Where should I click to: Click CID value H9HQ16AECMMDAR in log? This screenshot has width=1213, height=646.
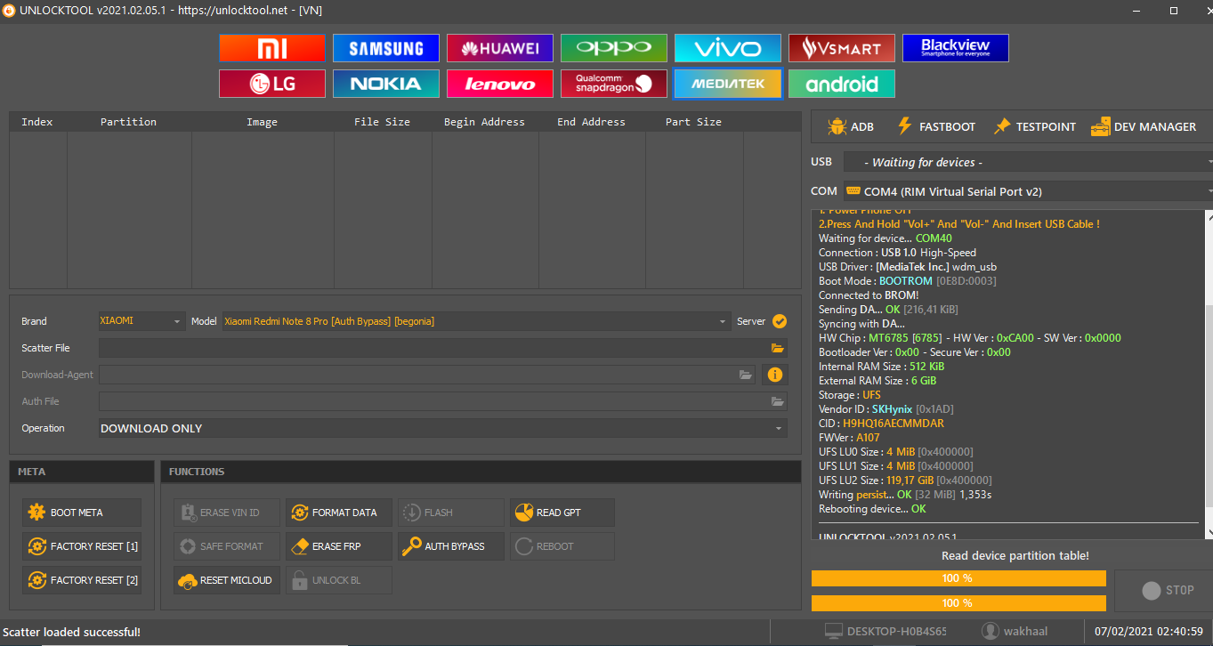(x=894, y=424)
